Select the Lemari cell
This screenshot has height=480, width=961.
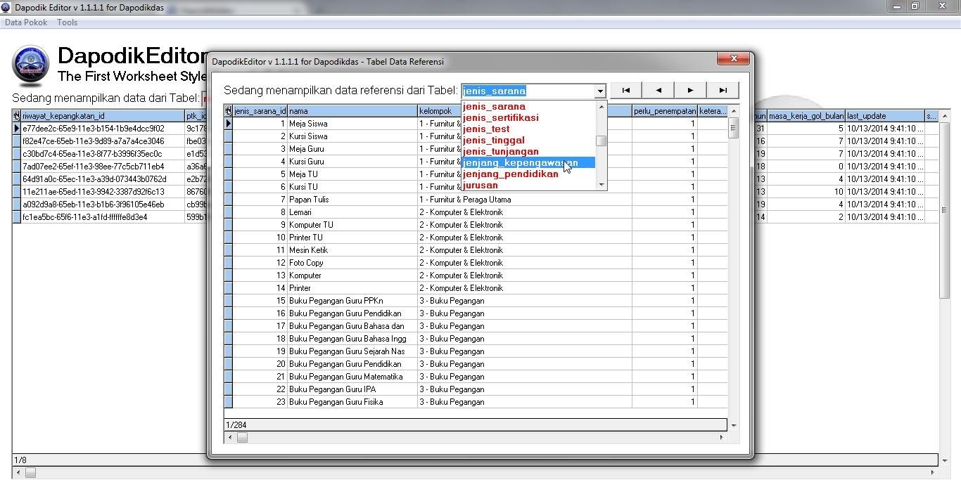pyautogui.click(x=352, y=212)
